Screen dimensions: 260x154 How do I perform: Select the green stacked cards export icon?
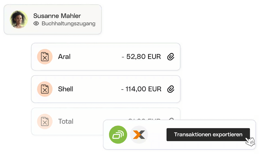(118, 135)
